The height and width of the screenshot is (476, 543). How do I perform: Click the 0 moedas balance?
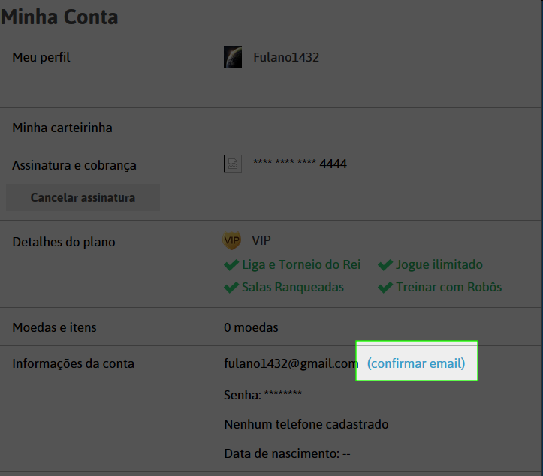click(251, 327)
